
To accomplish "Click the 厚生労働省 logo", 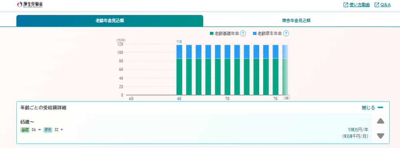I will pos(30,4).
